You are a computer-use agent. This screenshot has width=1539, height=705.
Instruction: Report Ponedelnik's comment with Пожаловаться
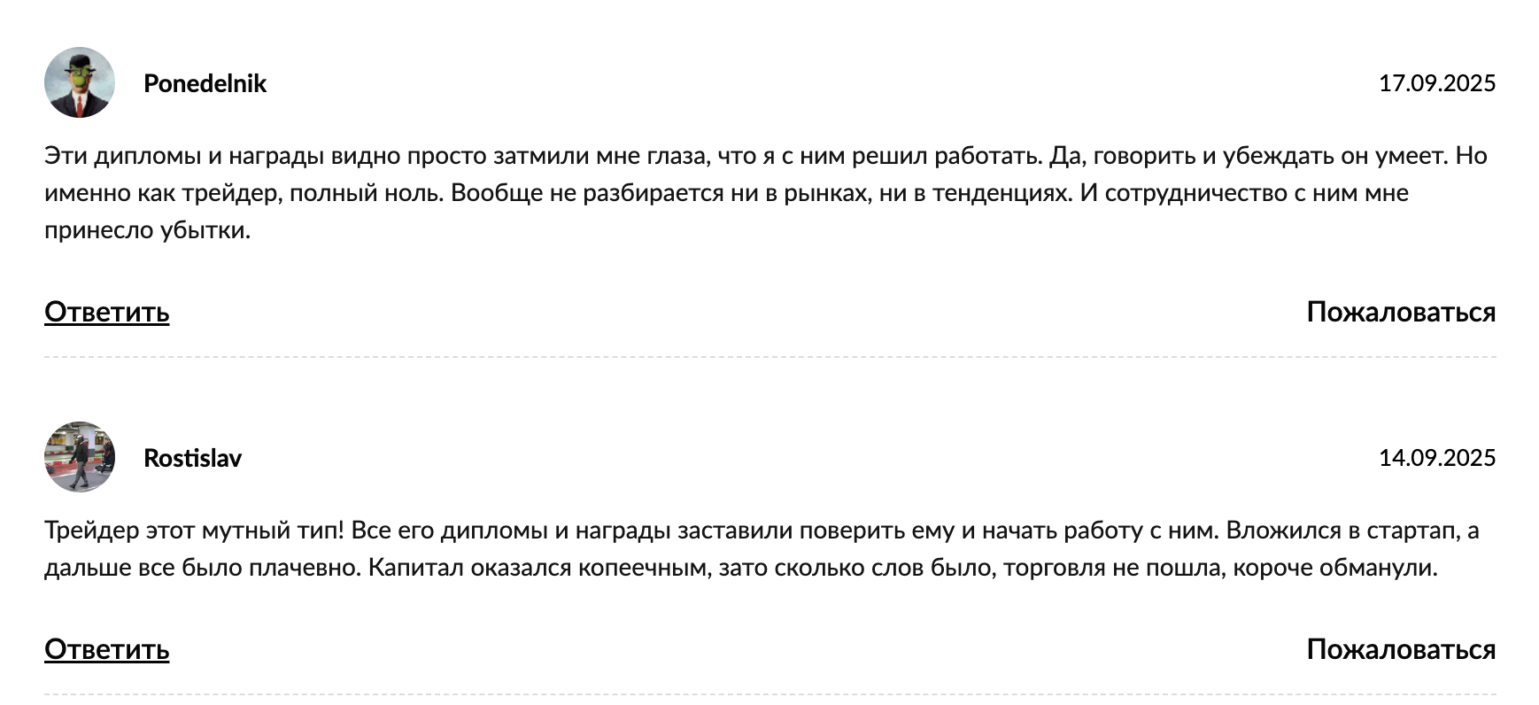(1401, 312)
